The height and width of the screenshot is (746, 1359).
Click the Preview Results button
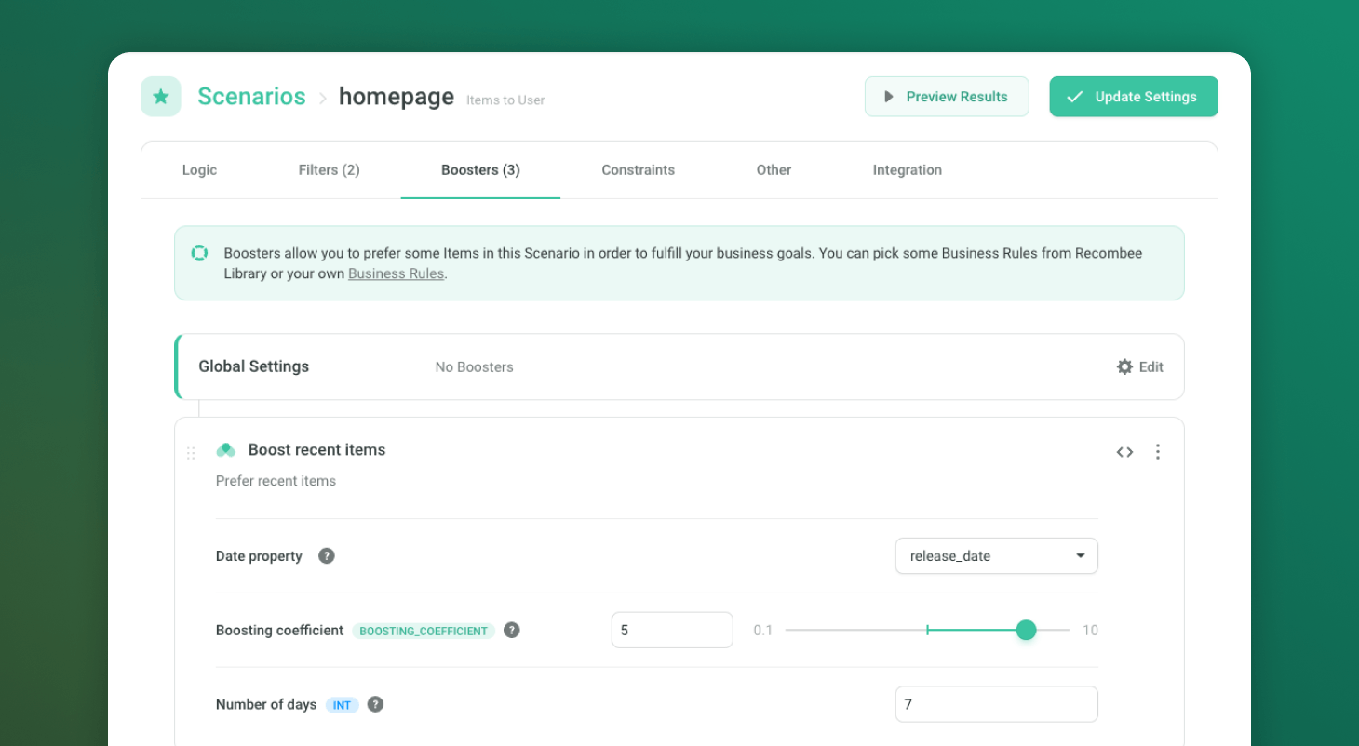(947, 97)
